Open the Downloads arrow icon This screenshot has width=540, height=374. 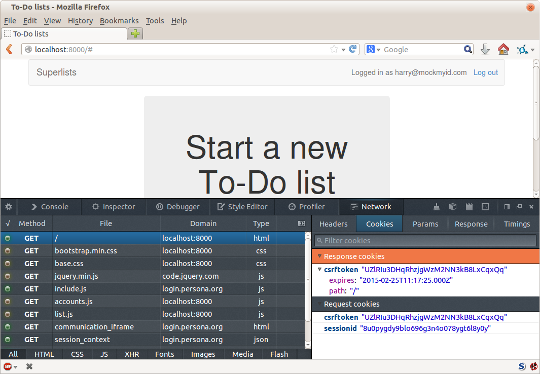[x=485, y=49]
